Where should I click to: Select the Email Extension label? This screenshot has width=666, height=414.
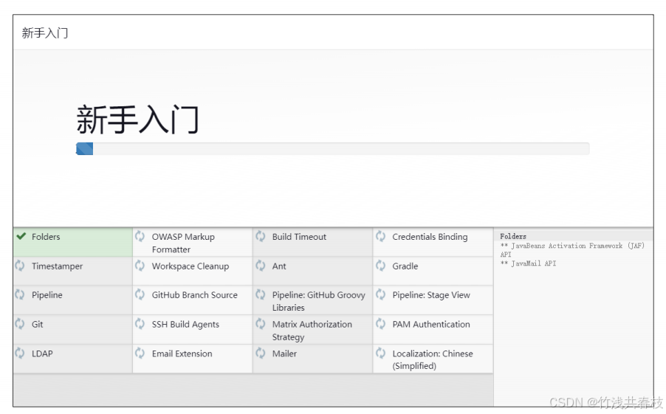(182, 353)
